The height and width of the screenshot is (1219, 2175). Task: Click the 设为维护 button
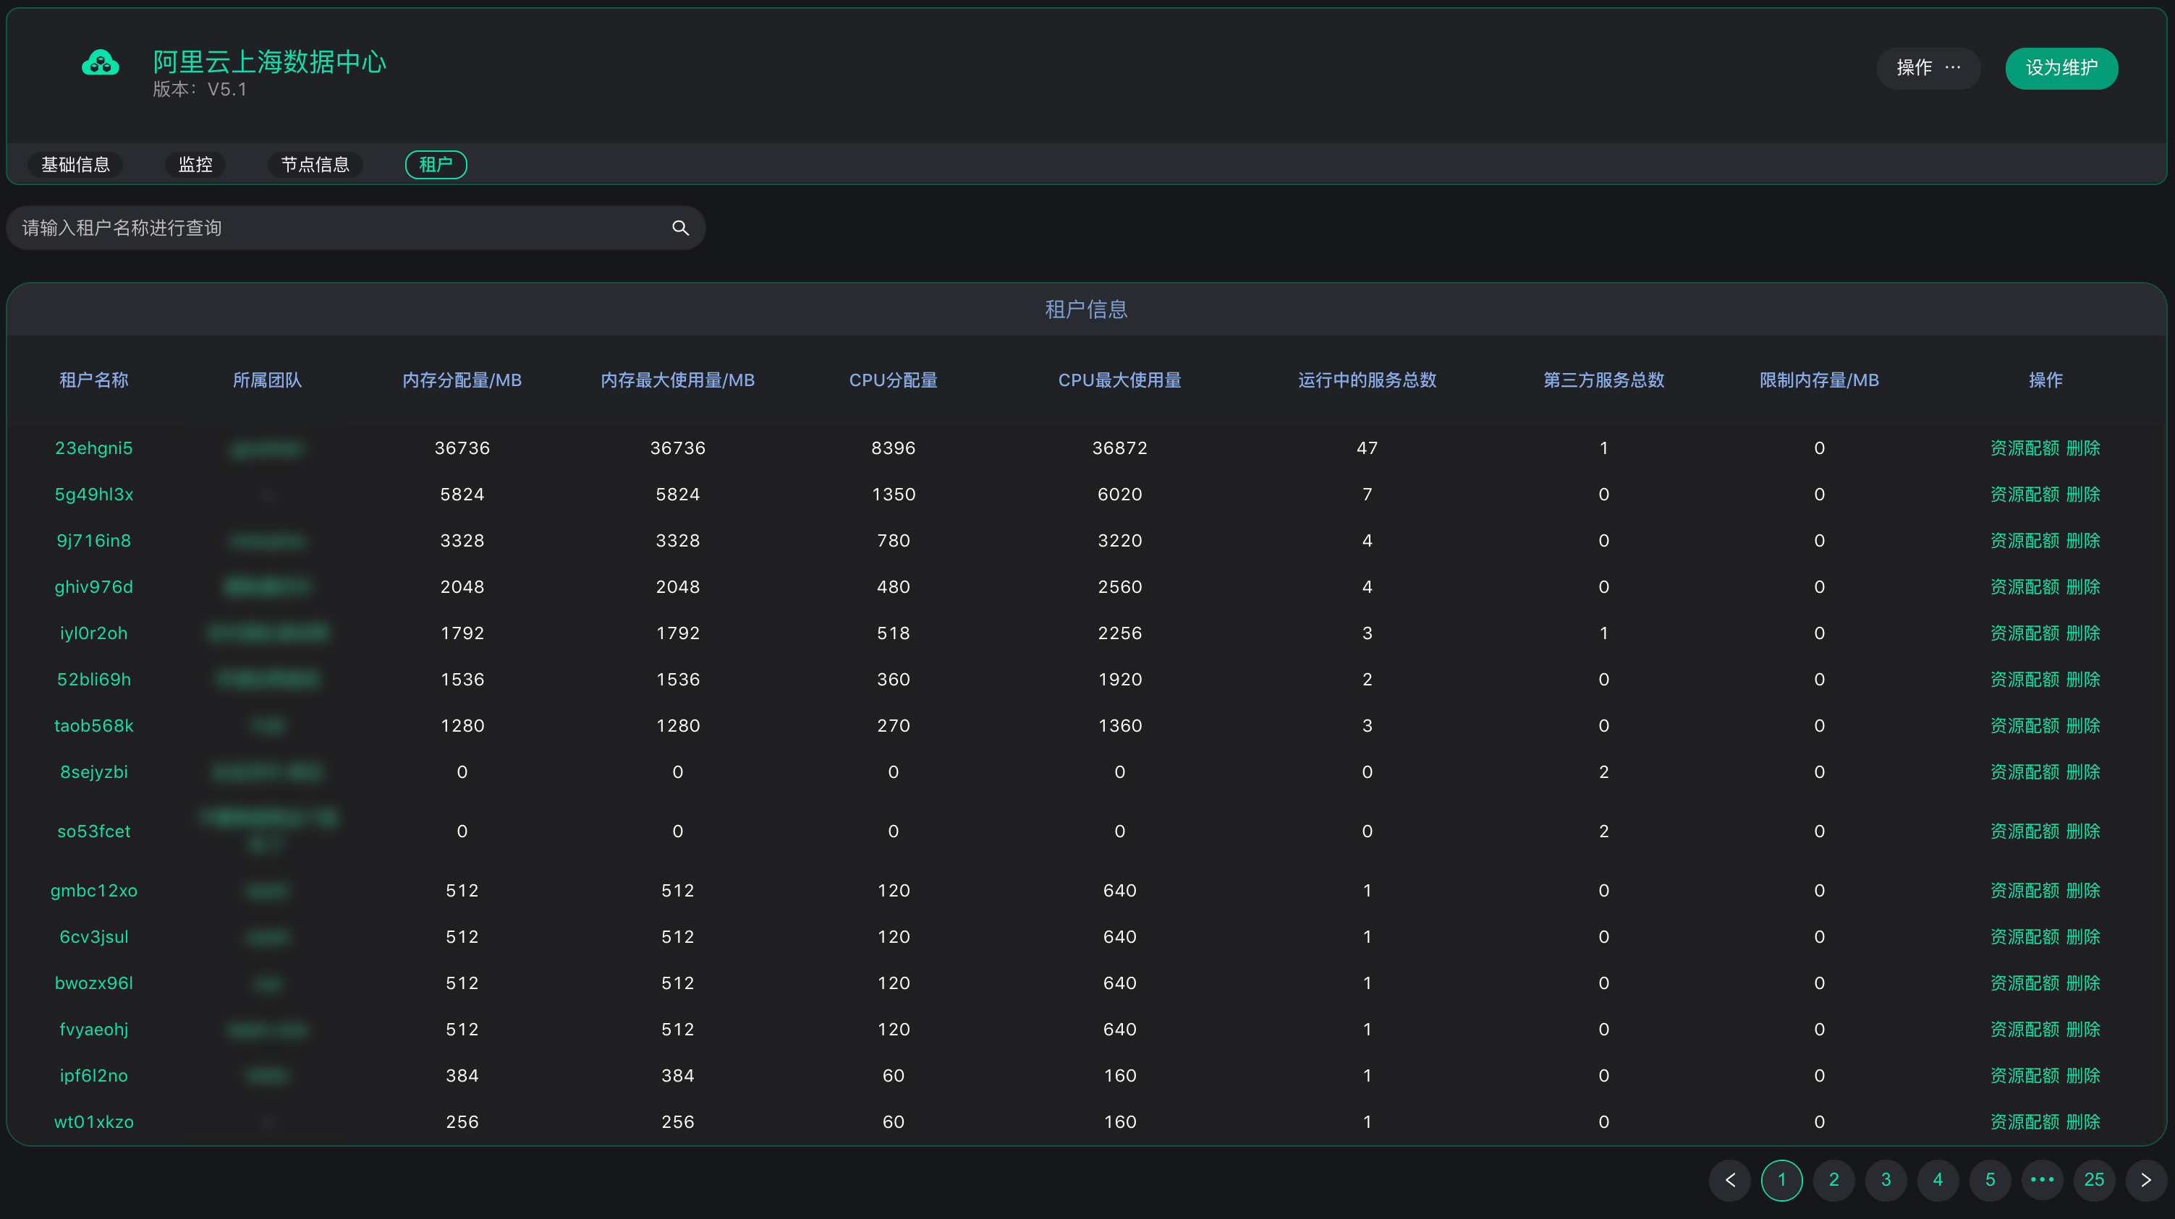(2061, 69)
